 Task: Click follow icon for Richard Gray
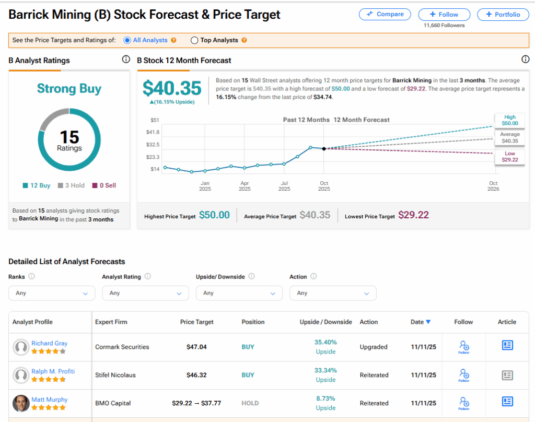[463, 346]
